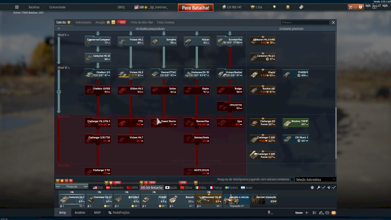The width and height of the screenshot is (391, 220).
Task: Toggle helicopter research with ground vehicles checkbox
Action: click(292, 179)
